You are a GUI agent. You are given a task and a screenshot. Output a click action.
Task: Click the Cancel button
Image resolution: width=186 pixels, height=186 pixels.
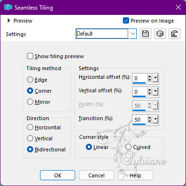point(96,175)
